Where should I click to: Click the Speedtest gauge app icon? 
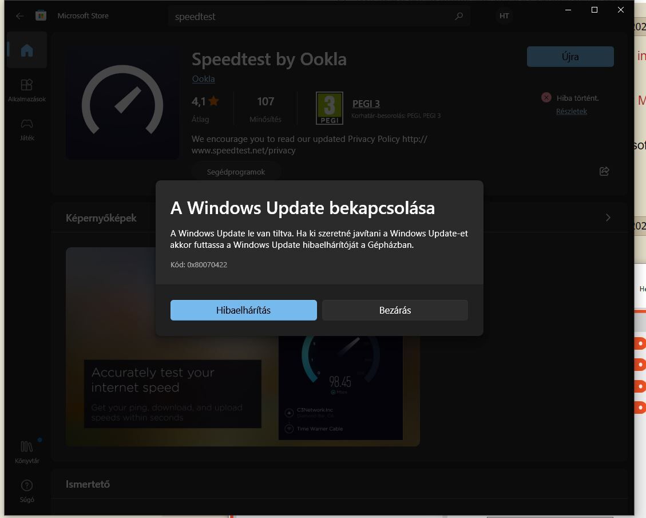coord(122,102)
